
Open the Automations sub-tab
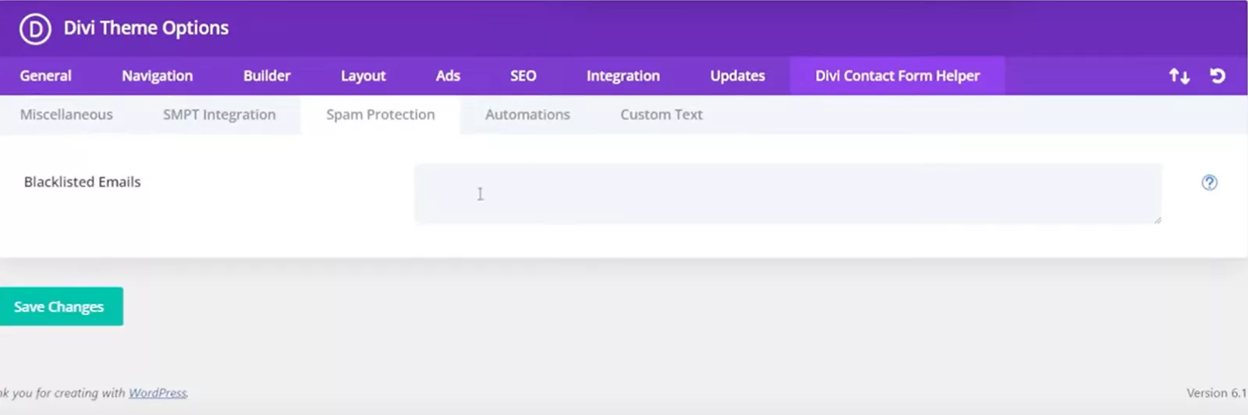527,115
